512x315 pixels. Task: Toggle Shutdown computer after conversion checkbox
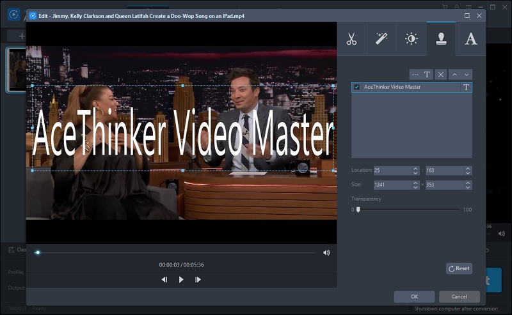(x=410, y=309)
